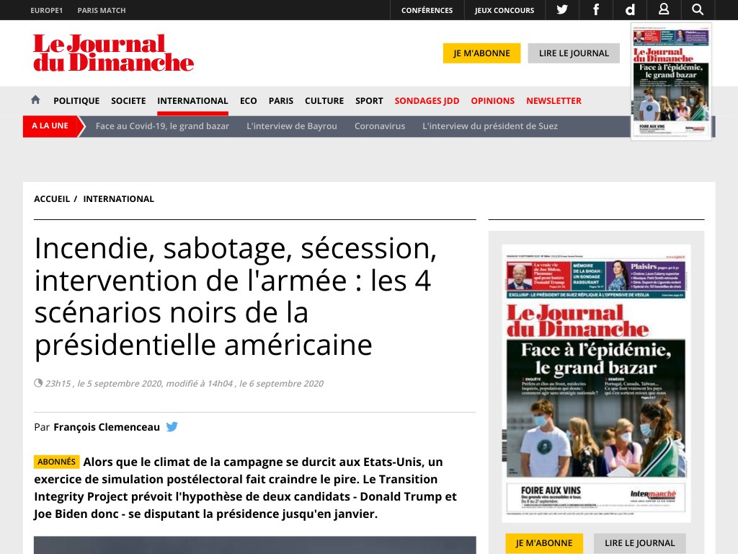
Task: Click the article lead image
Action: pos(254,545)
